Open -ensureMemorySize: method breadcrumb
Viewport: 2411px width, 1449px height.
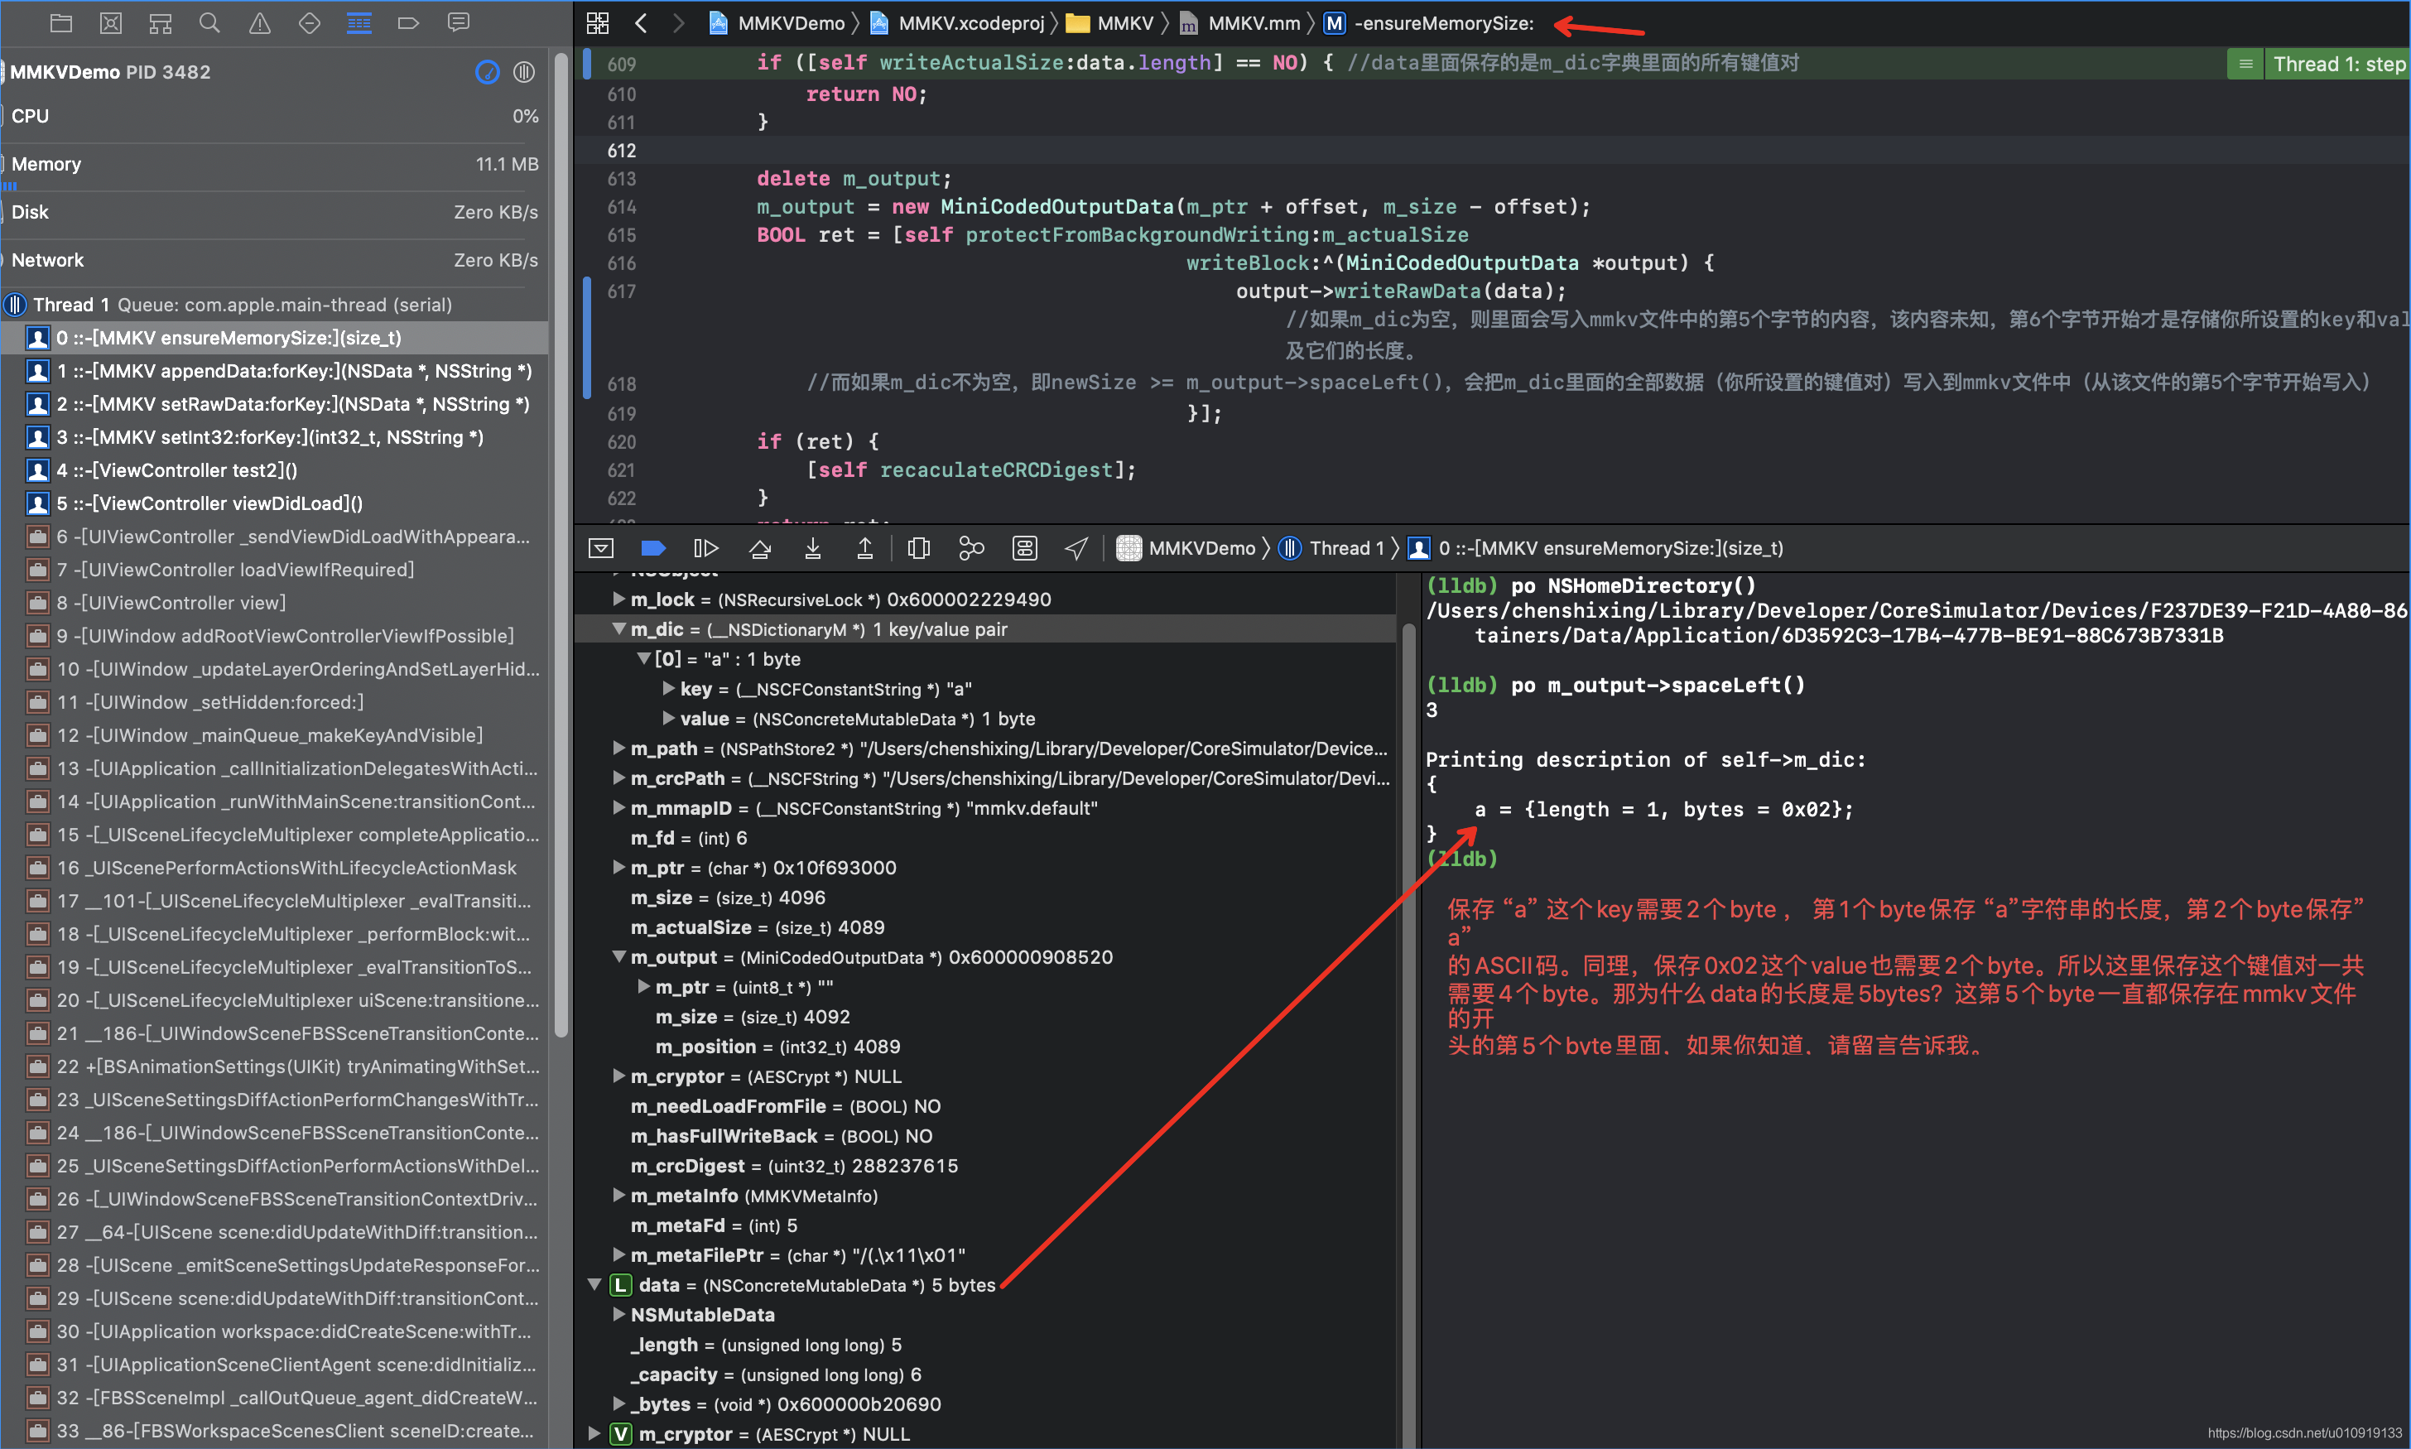pos(1429,22)
